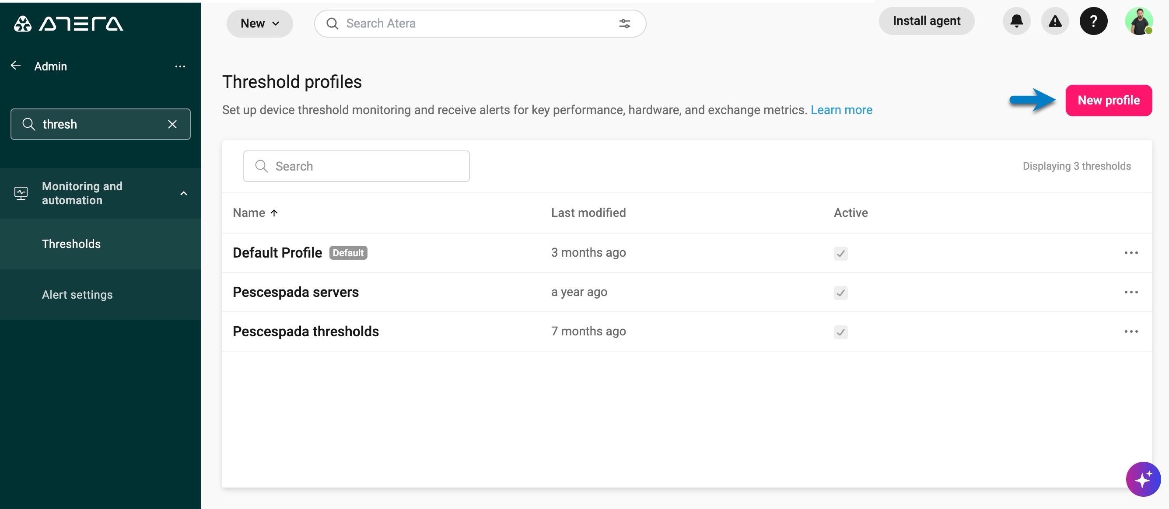Image resolution: width=1169 pixels, height=509 pixels.
Task: Toggle Active checkbox for Default Profile
Action: (840, 253)
